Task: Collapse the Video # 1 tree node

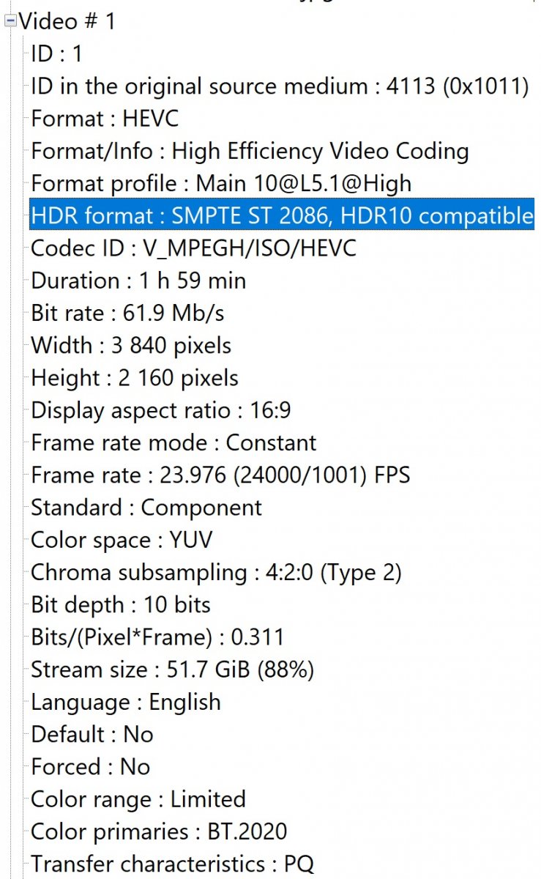Action: (10, 21)
